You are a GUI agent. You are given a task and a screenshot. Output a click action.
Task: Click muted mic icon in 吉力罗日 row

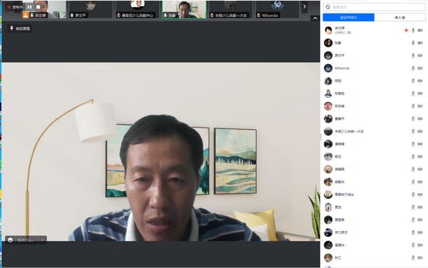click(x=413, y=232)
